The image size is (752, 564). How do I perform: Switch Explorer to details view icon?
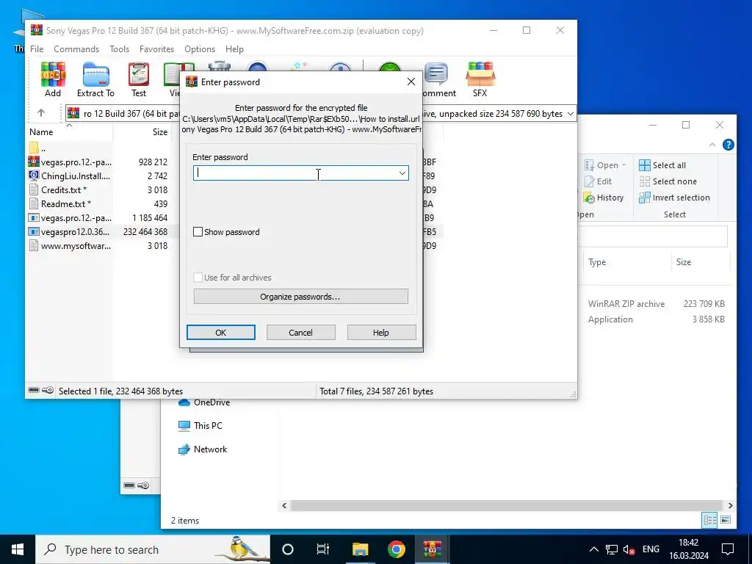click(710, 520)
